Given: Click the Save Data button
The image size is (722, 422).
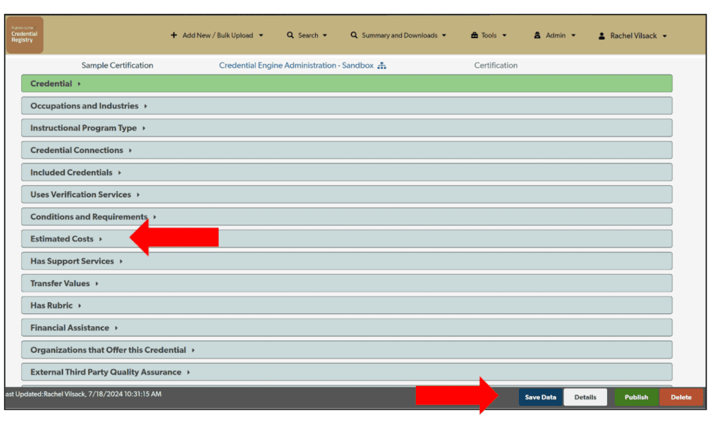Looking at the screenshot, I should (540, 397).
